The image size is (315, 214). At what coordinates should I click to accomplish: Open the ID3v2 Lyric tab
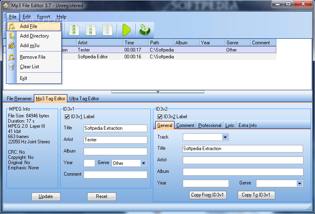coord(230,125)
